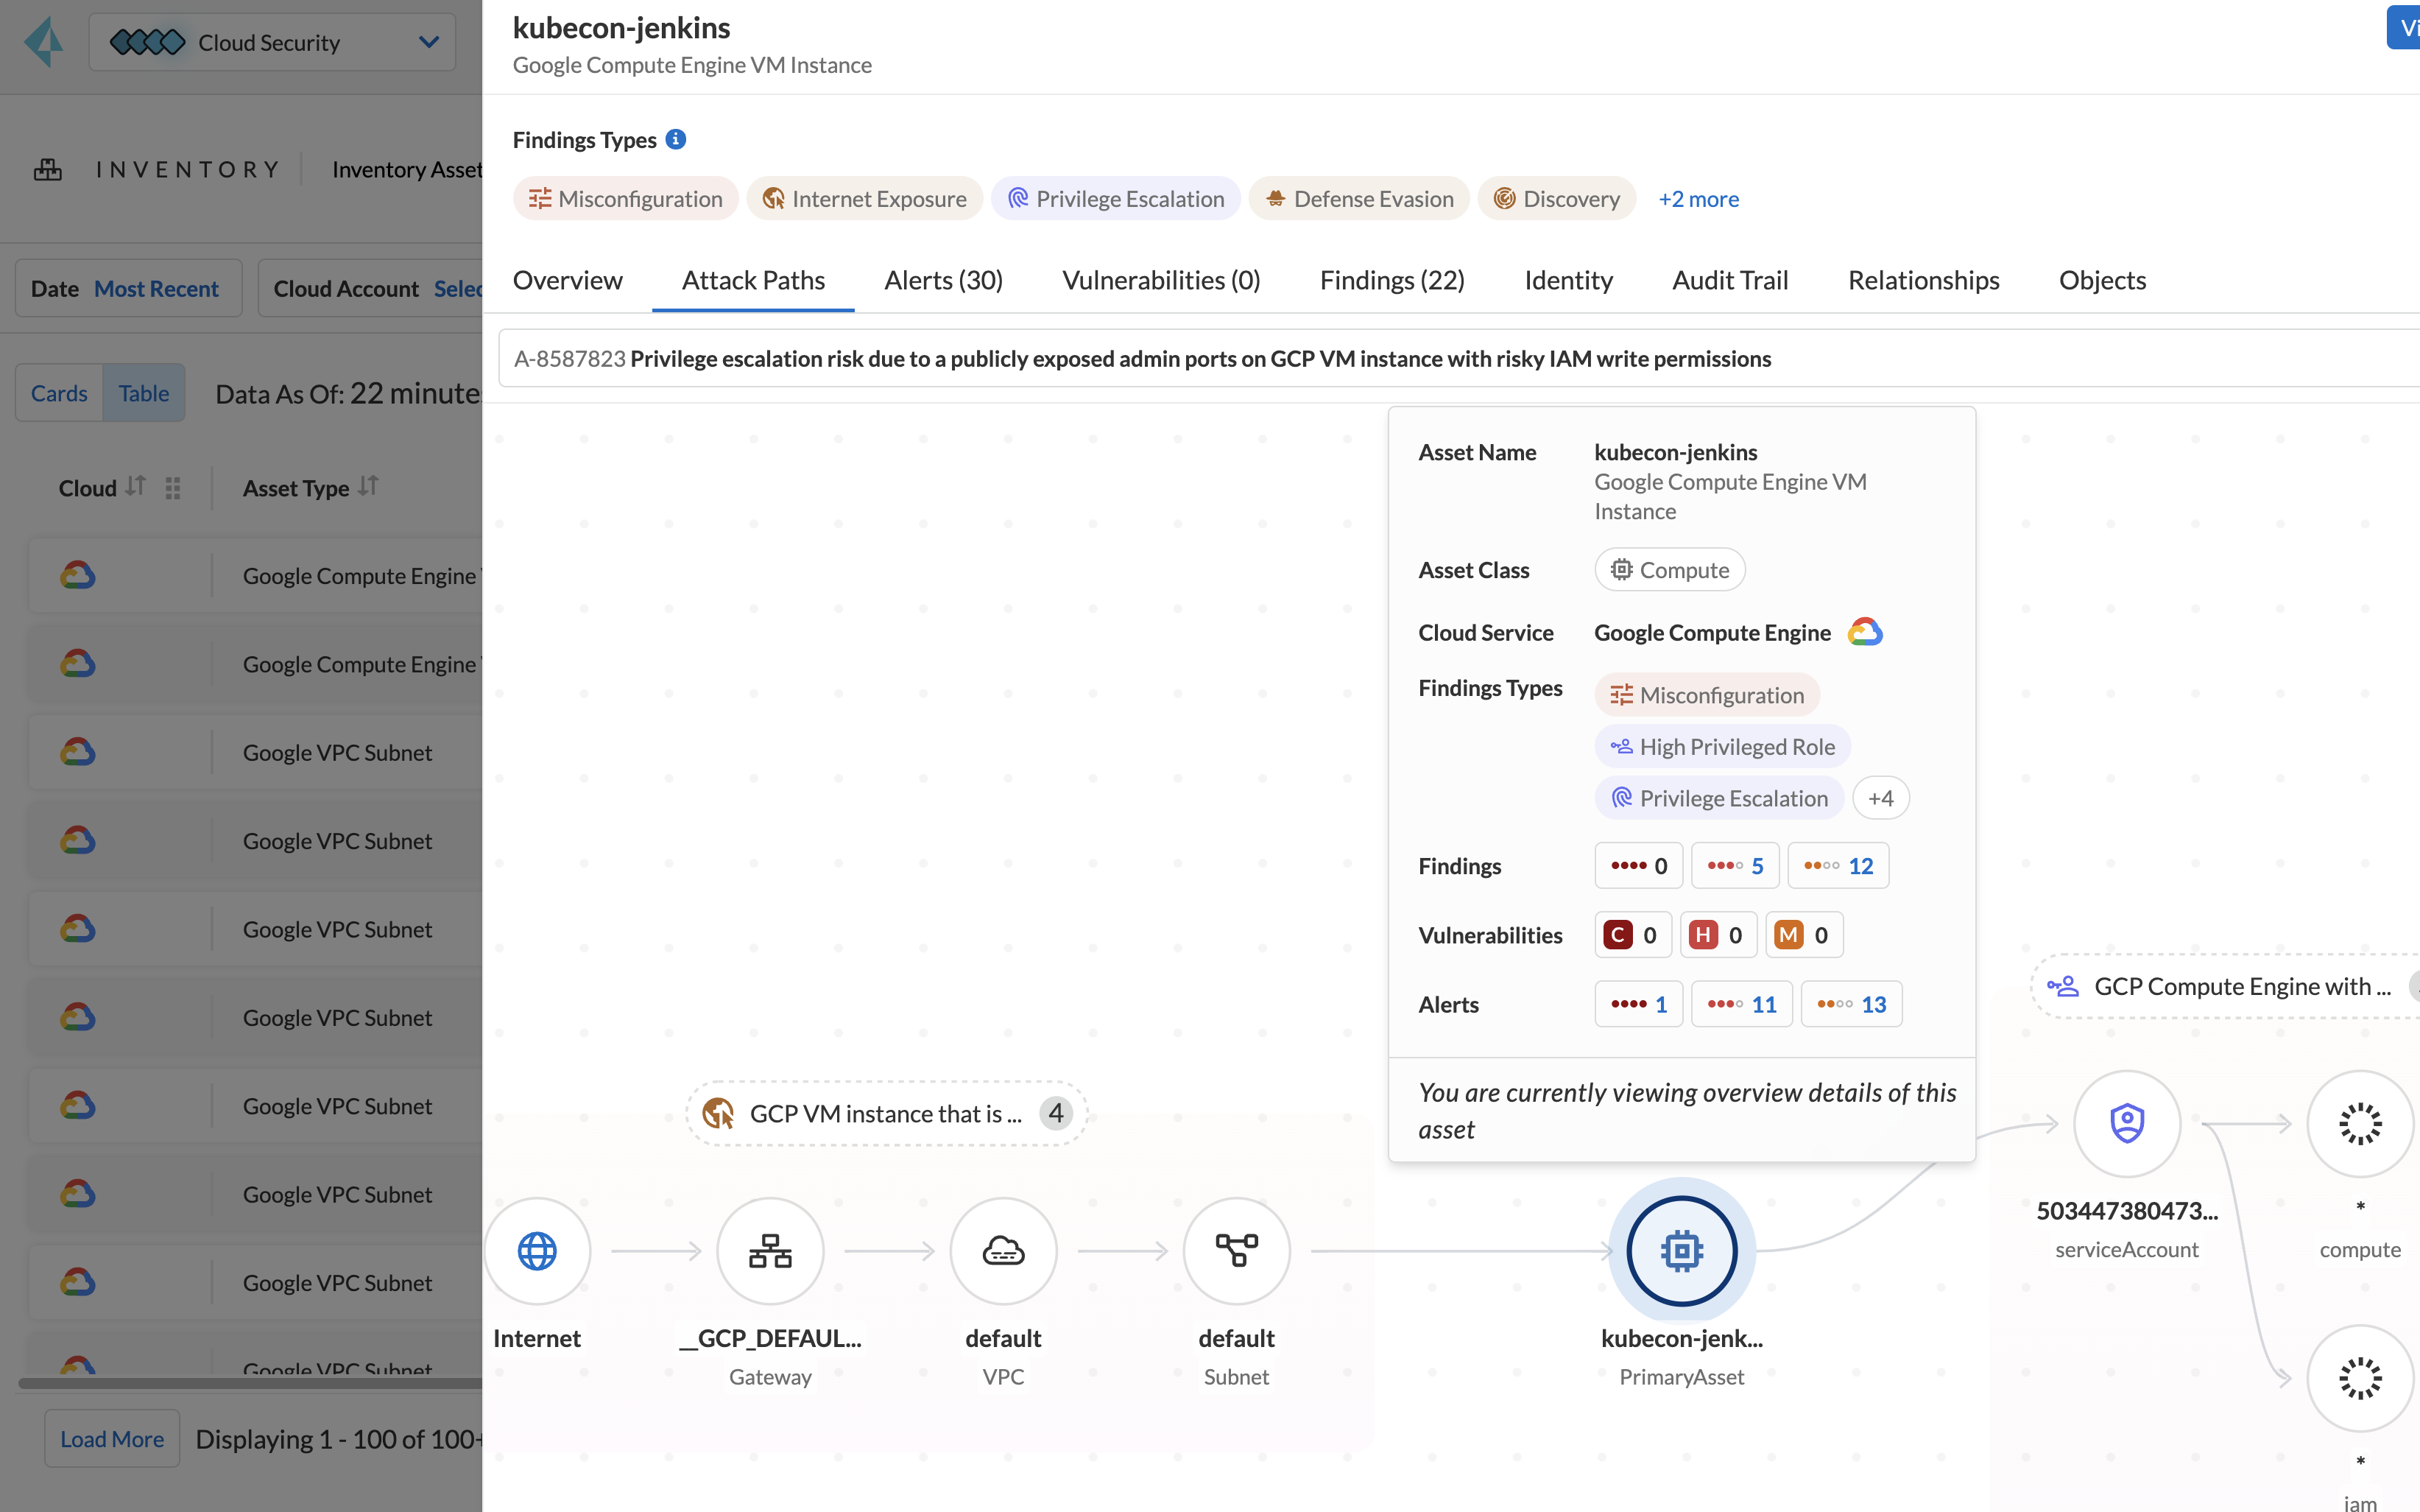Scroll down in the inventory asset list
This screenshot has width=2420, height=1512.
tap(111, 1437)
